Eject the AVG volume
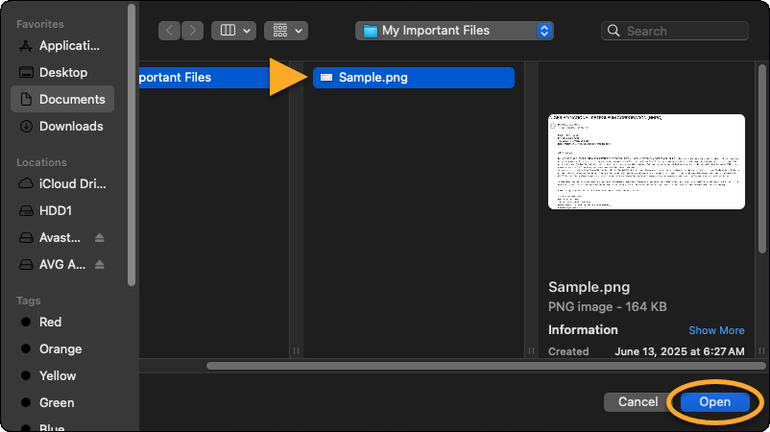This screenshot has height=432, width=770. click(100, 265)
